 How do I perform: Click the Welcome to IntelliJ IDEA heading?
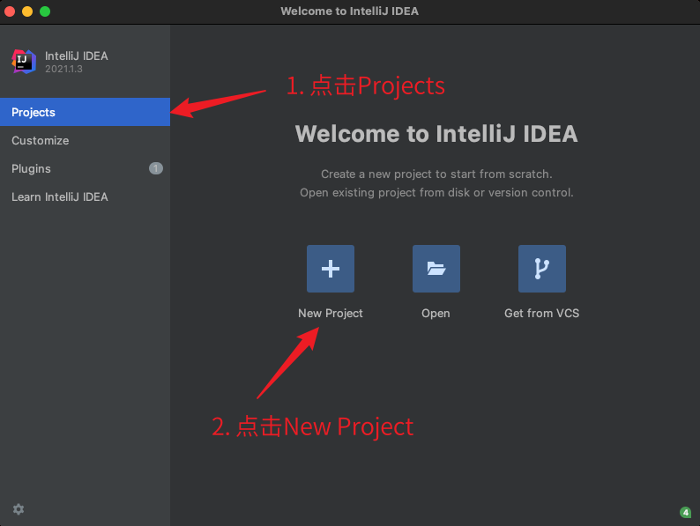coord(436,134)
